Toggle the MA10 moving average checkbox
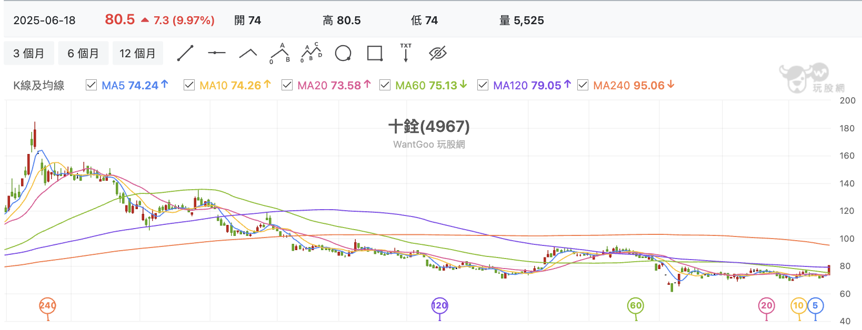Viewport: 862px width, 330px height. click(189, 85)
